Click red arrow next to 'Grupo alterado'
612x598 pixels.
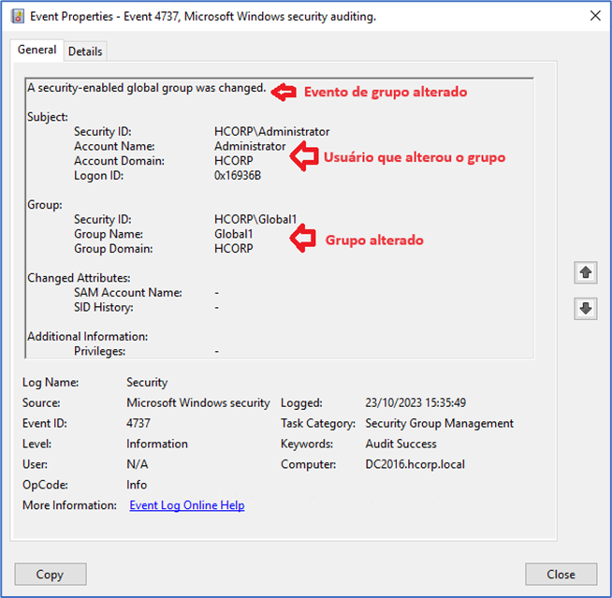click(303, 240)
